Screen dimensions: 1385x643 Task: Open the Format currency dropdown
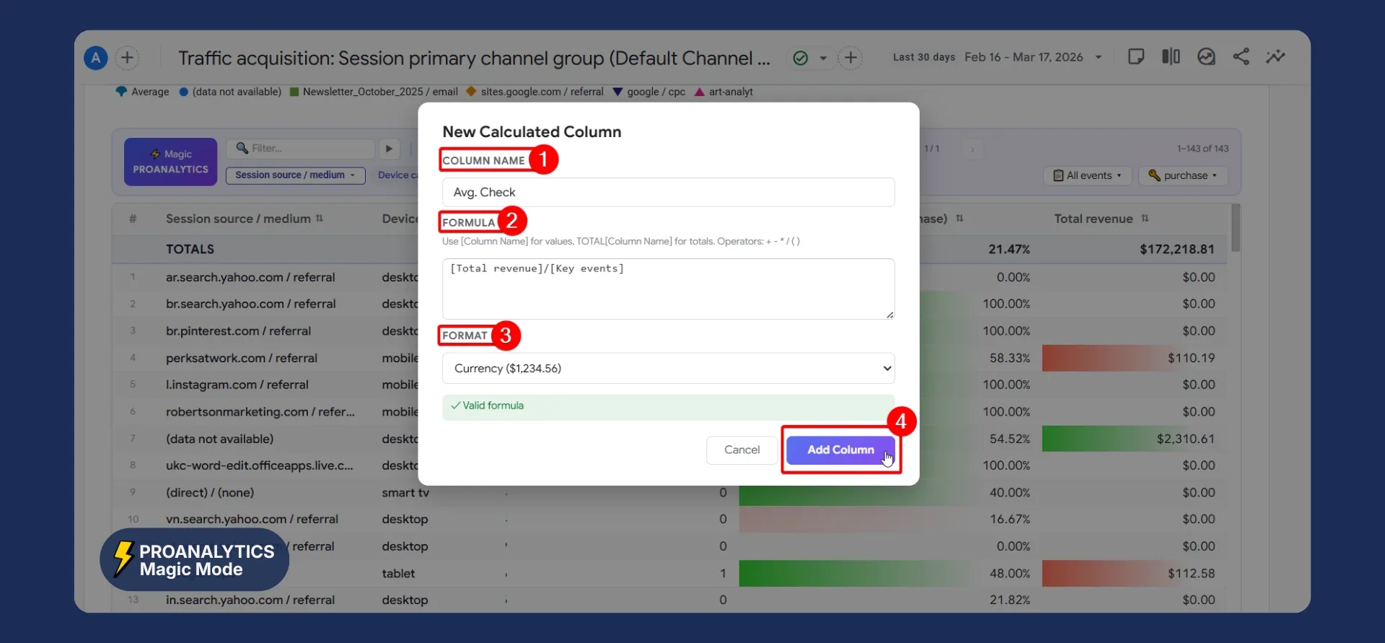click(668, 368)
